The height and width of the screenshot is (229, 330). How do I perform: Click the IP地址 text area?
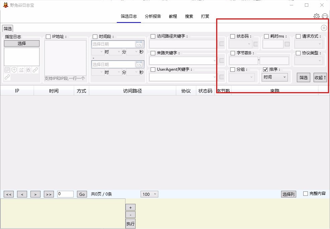[x=65, y=58]
